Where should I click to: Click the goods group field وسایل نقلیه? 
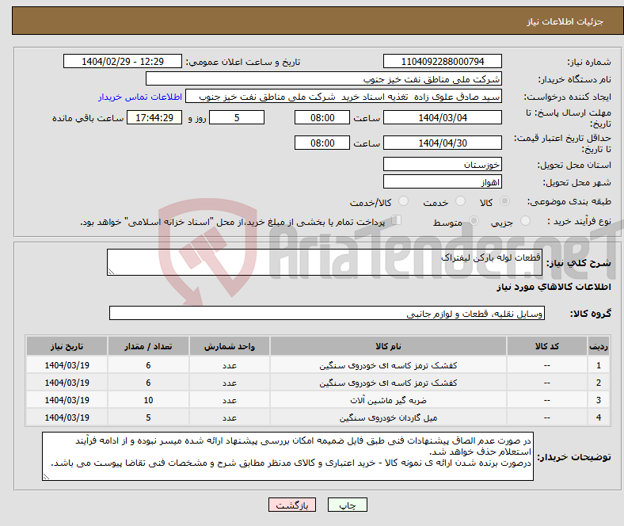pos(327,313)
